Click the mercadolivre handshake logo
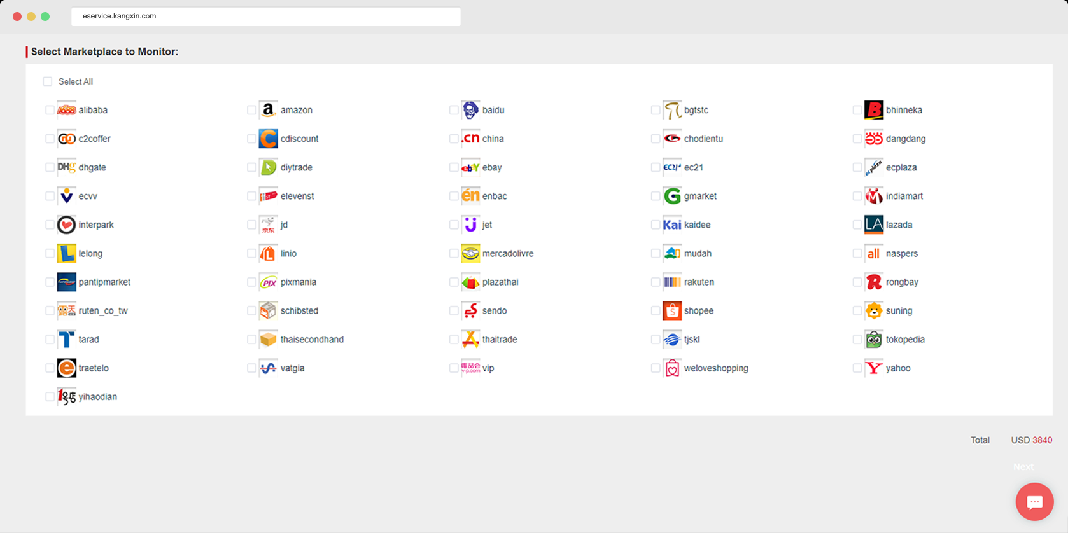1068x533 pixels. 470,253
